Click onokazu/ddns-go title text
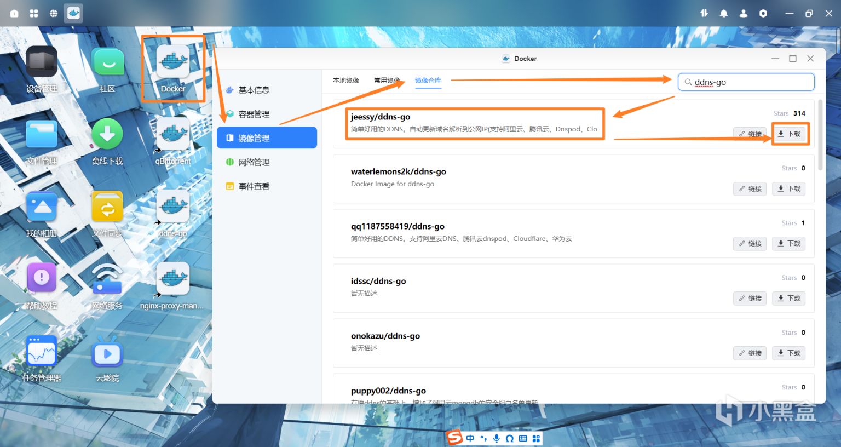841x447 pixels. [385, 336]
